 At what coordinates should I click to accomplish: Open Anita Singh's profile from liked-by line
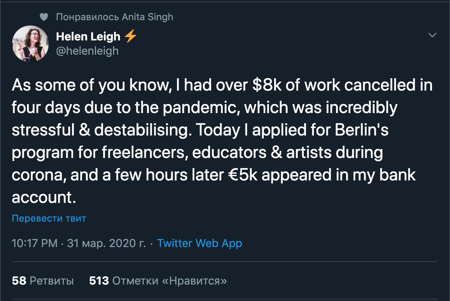[148, 17]
